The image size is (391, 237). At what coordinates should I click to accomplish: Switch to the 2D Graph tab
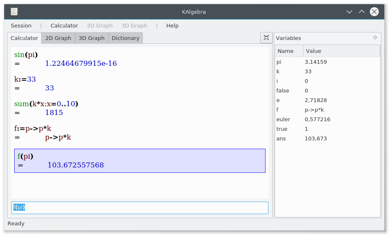tap(58, 38)
